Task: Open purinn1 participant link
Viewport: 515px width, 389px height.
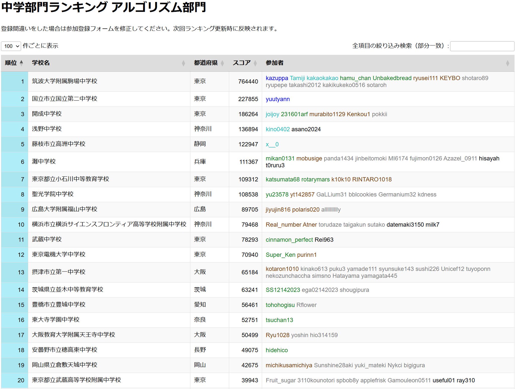Action: coord(307,255)
